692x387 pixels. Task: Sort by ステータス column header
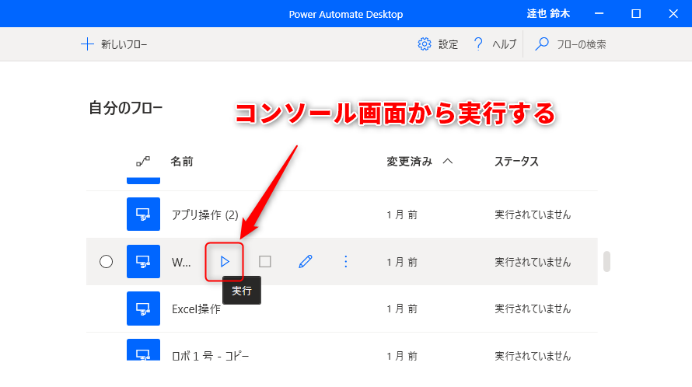pyautogui.click(x=516, y=162)
